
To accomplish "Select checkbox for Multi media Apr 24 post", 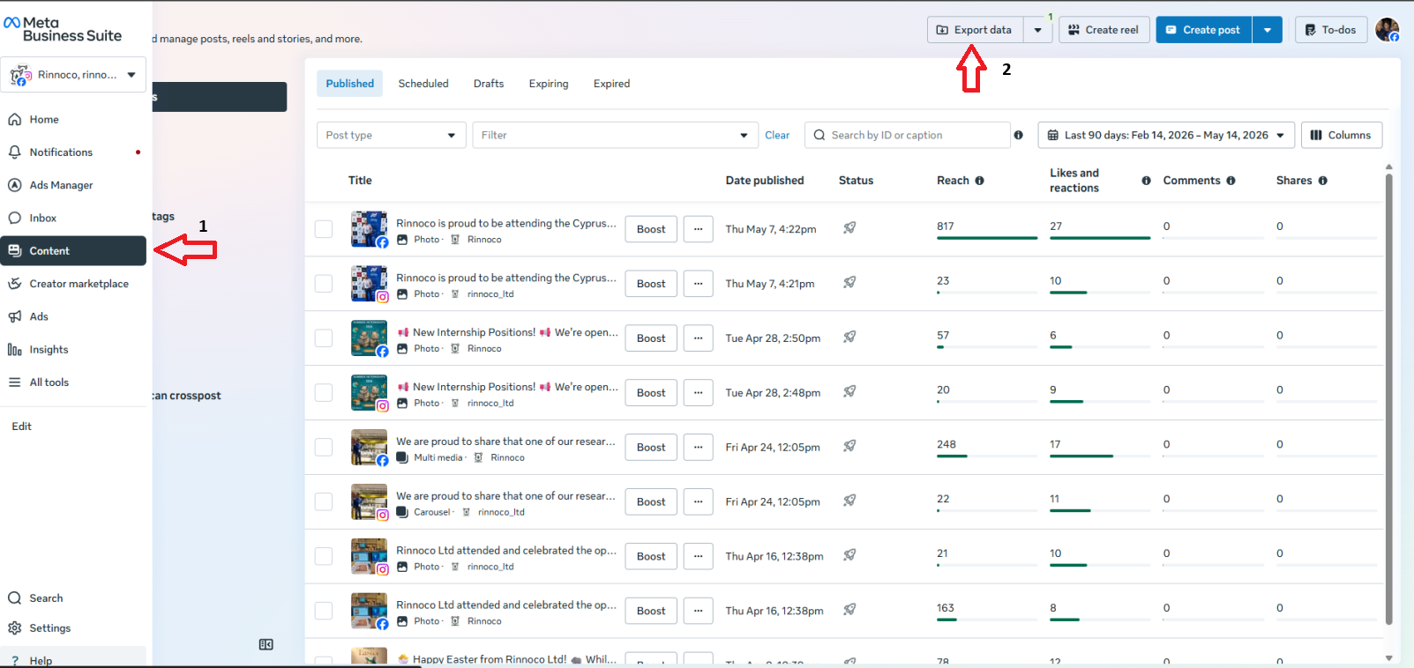I will (324, 448).
